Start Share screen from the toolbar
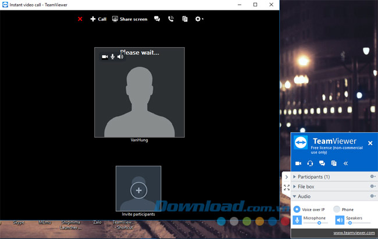 tap(130, 19)
